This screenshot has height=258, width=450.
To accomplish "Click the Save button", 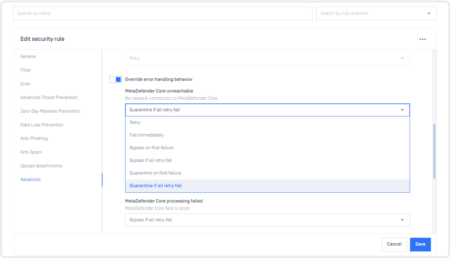I will point(420,244).
